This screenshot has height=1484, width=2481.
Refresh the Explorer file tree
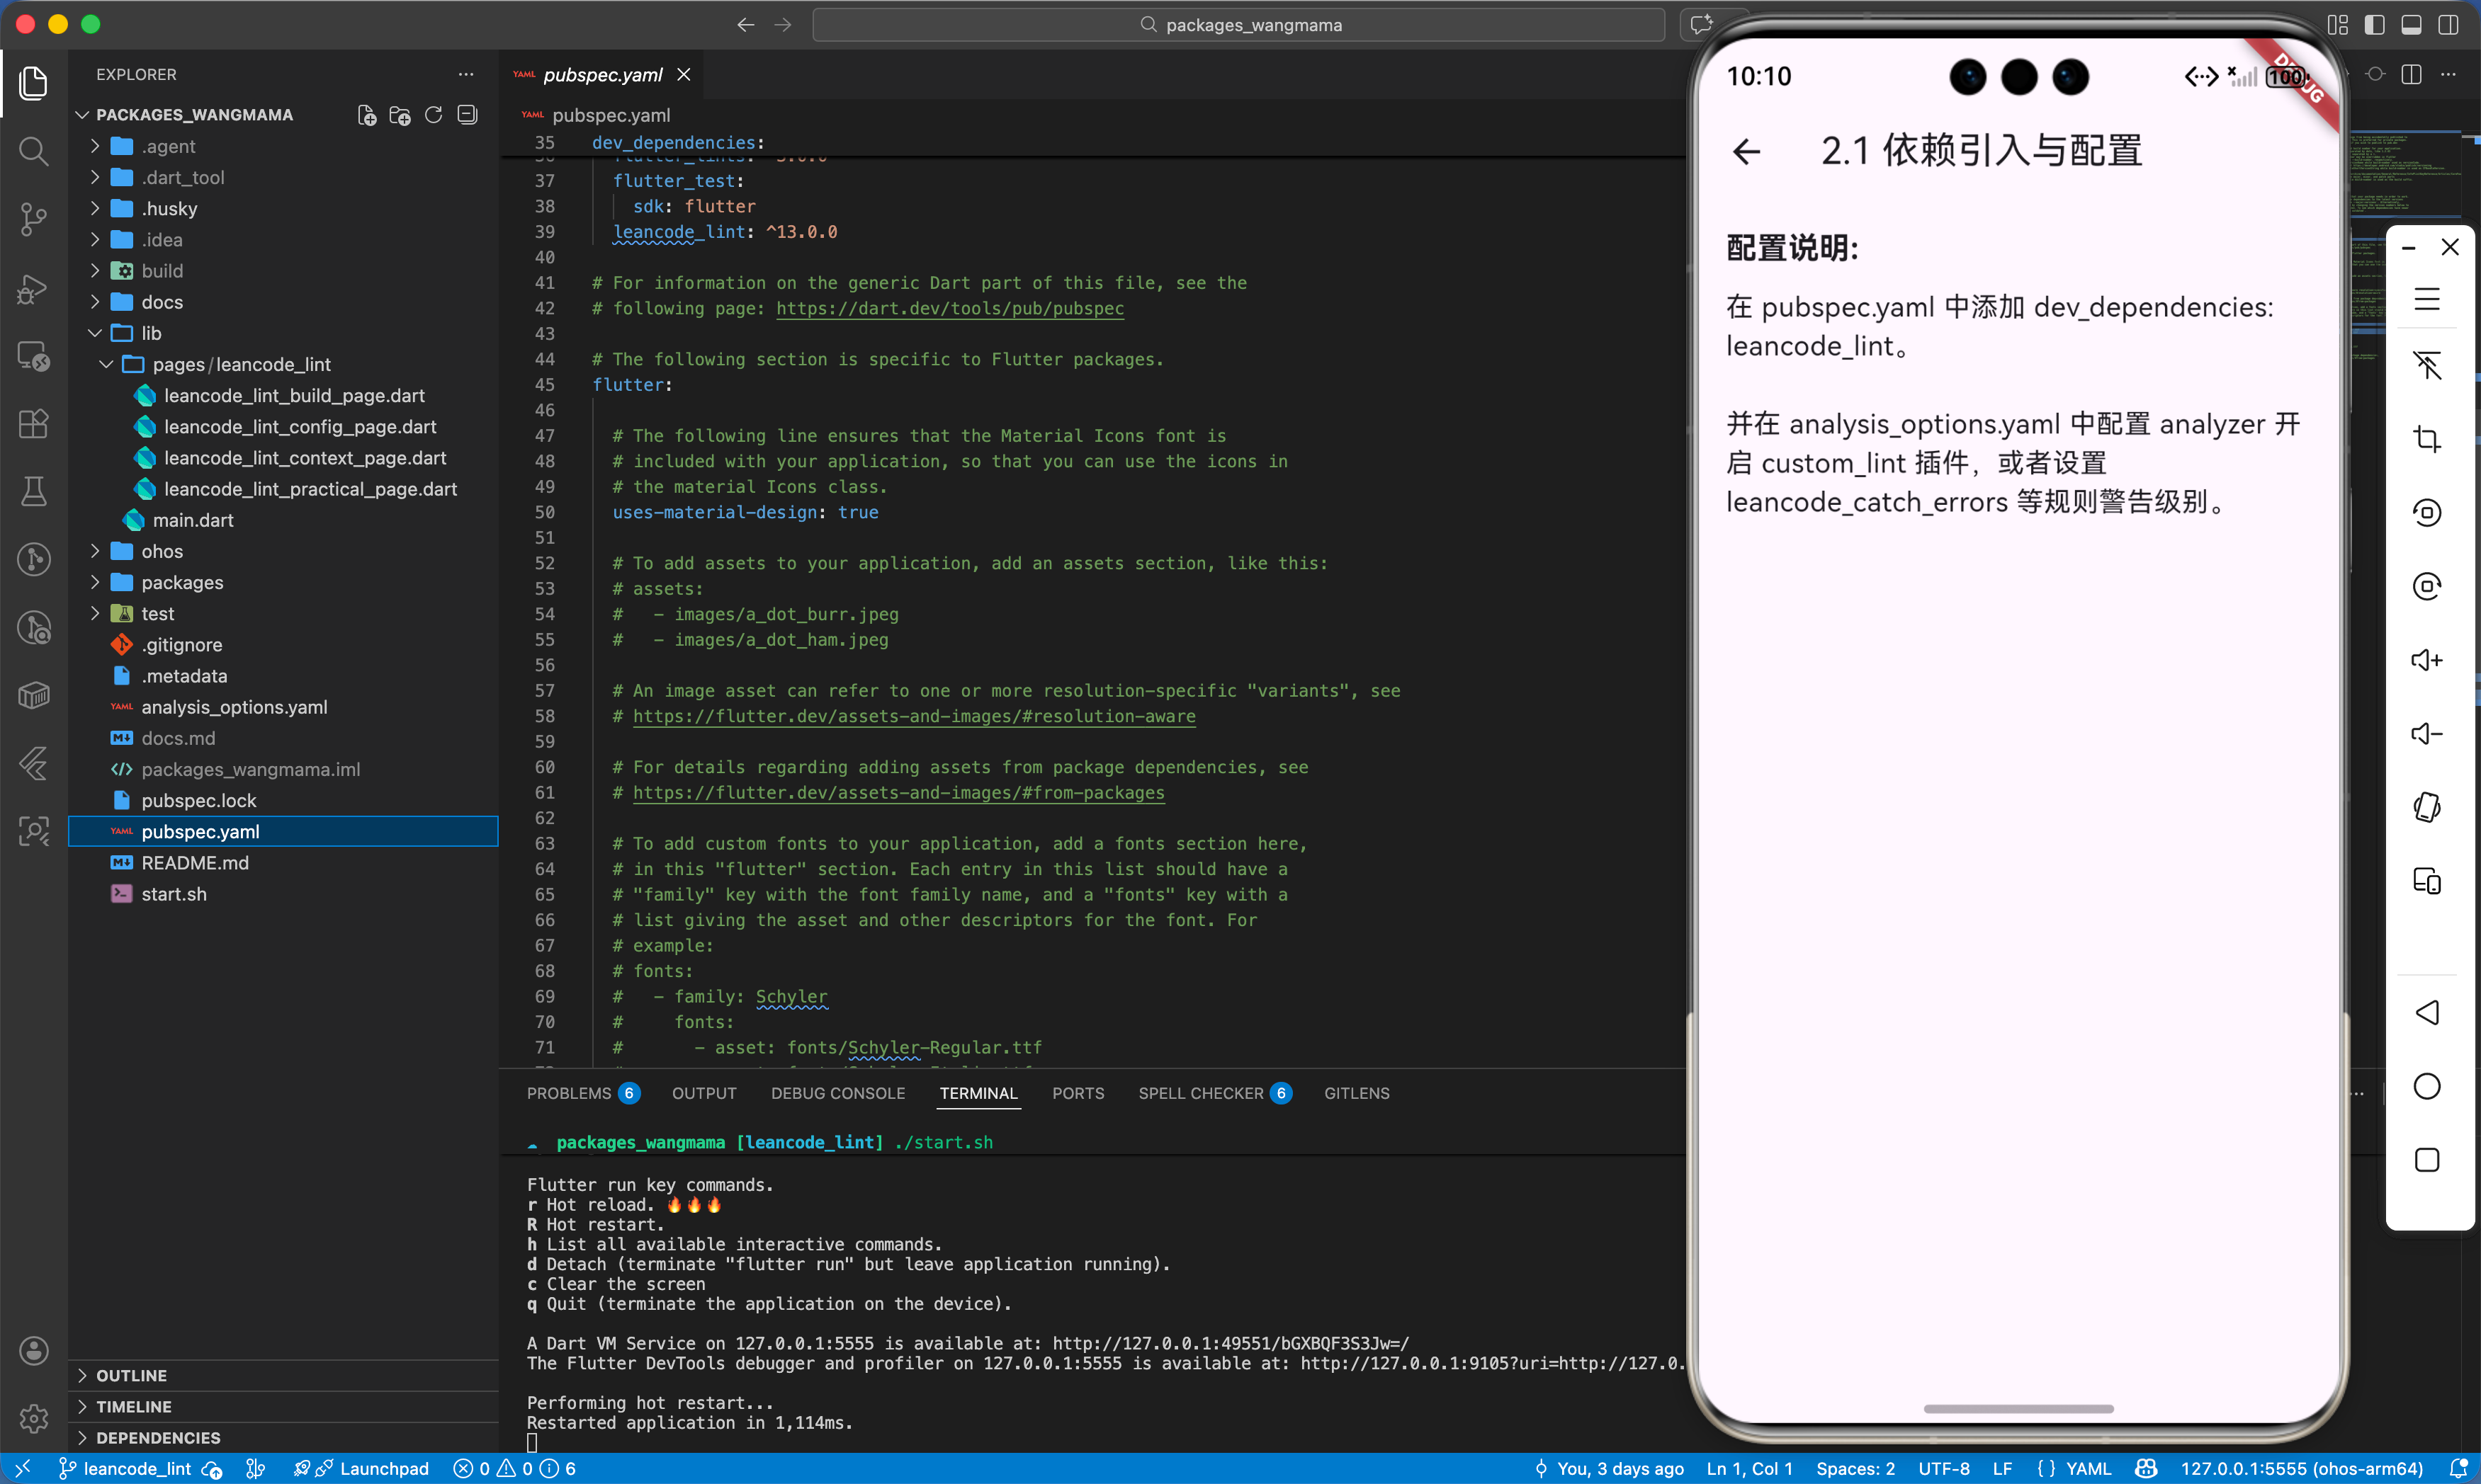(x=433, y=115)
